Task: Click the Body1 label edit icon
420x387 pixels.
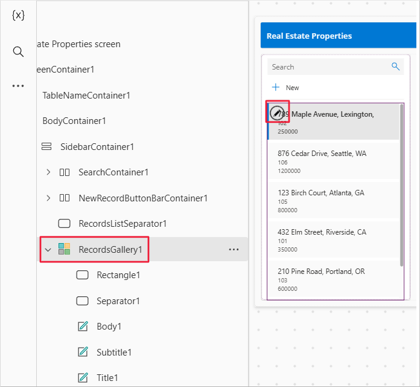Action: pyautogui.click(x=83, y=327)
